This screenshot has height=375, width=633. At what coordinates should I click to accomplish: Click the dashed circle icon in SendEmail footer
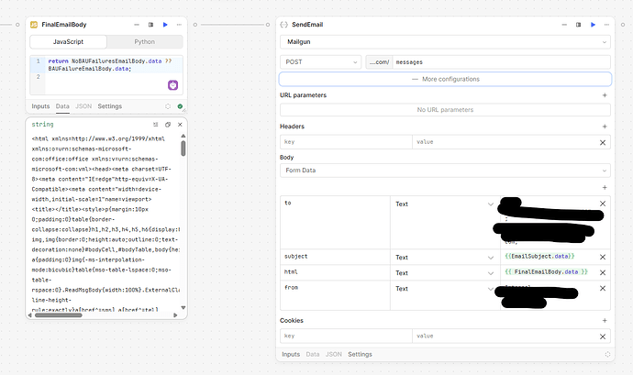[x=607, y=355]
